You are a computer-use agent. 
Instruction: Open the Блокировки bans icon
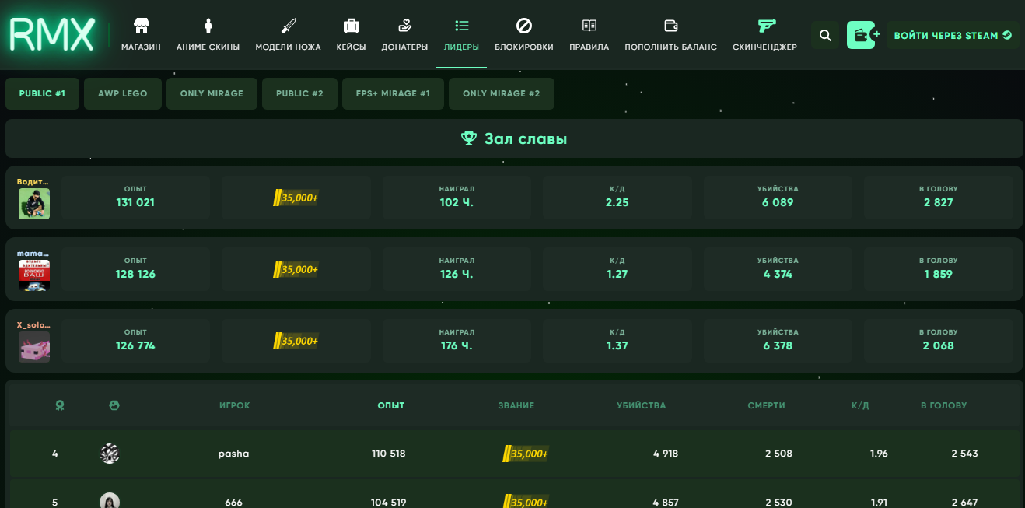point(524,26)
